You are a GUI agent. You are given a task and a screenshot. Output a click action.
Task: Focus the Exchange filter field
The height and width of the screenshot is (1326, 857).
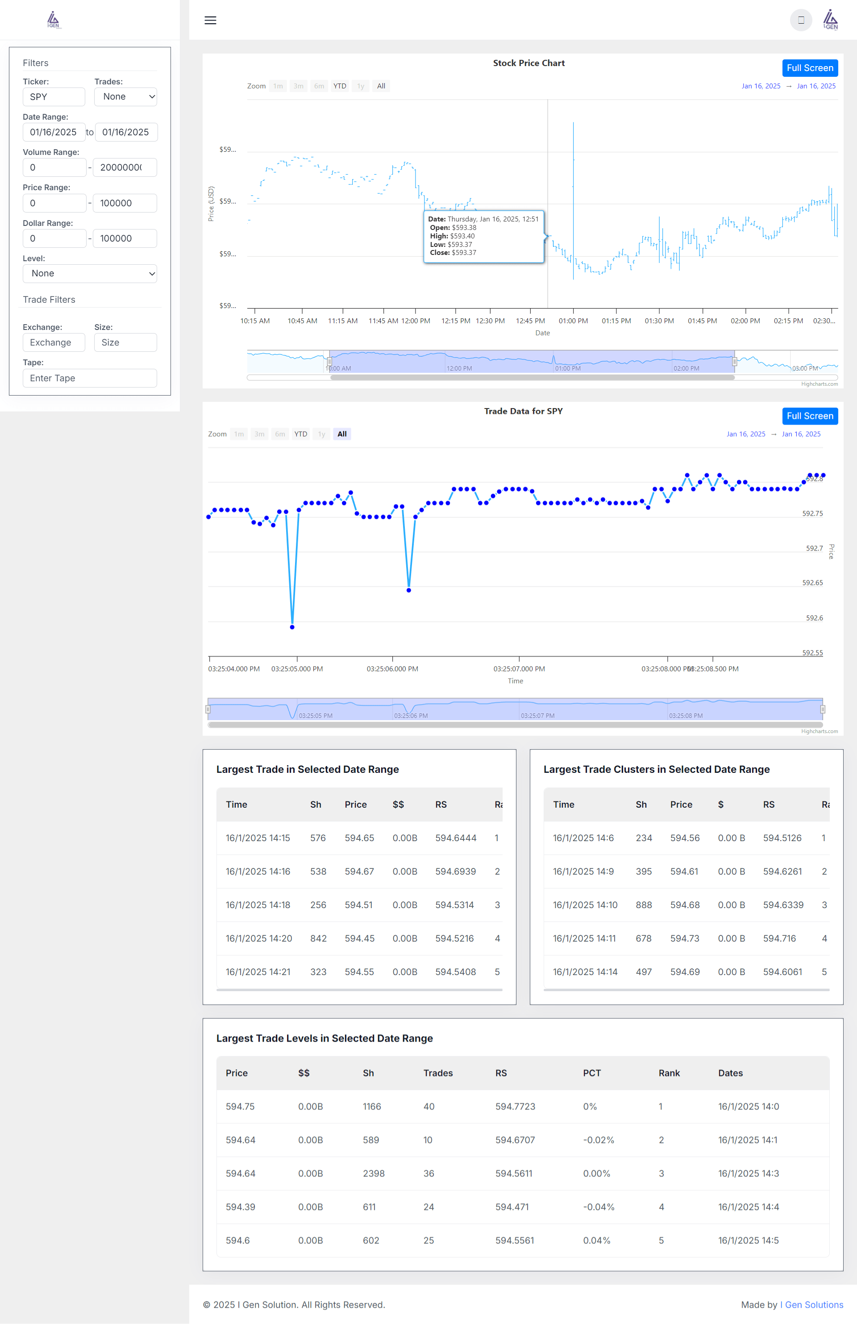click(x=54, y=343)
